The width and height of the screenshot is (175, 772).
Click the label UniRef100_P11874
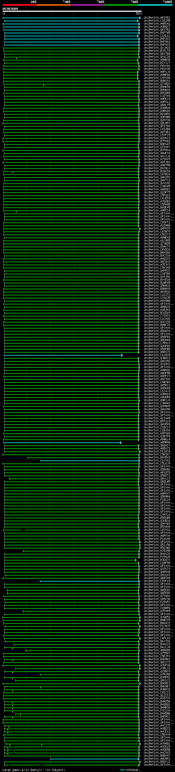tap(157, 451)
